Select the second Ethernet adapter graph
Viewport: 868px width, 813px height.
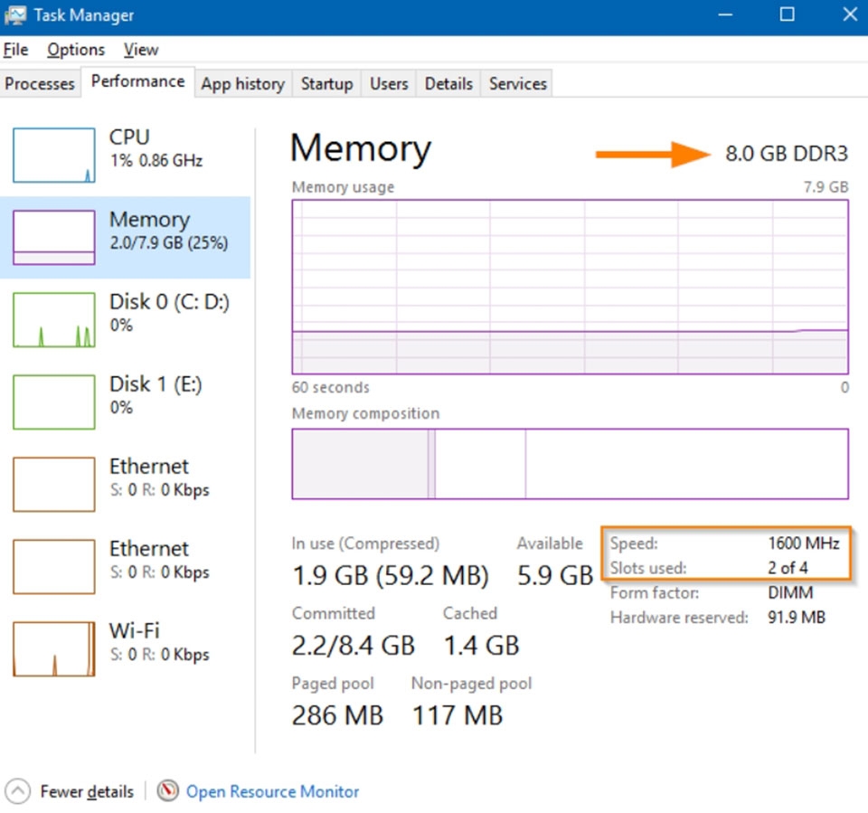tap(53, 567)
